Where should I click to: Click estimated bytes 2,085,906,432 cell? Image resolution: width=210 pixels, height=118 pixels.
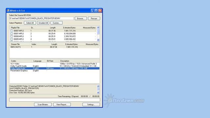70,39
